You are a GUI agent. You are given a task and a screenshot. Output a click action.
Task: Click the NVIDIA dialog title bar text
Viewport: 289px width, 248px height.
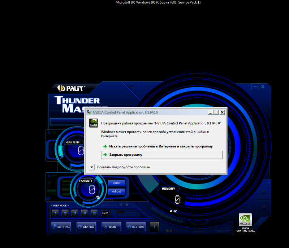[x=125, y=112]
